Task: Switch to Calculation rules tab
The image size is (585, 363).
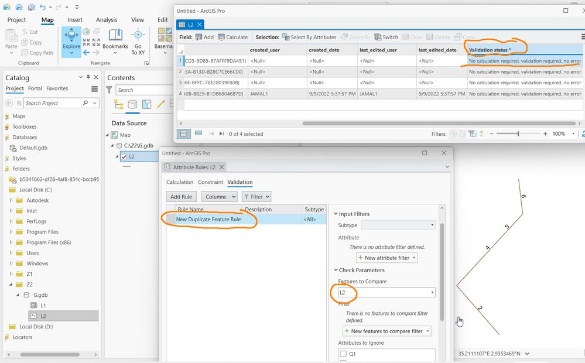Action: click(179, 182)
